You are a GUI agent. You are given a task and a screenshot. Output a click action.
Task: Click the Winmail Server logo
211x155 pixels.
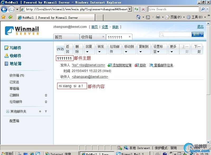point(22,31)
